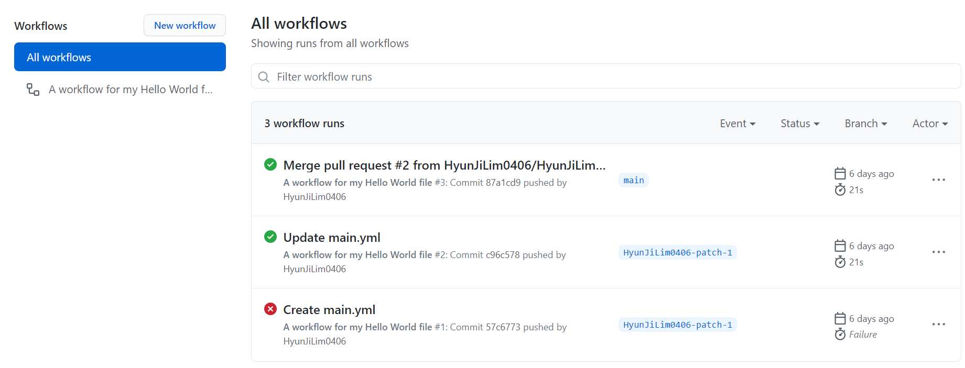This screenshot has height=368, width=965.
Task: Select All workflows in sidebar
Action: [x=120, y=57]
